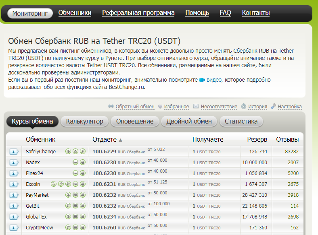Viewport: 318px width, 235px height.
Task: Sort by the Получаете column header
Action: (208, 140)
